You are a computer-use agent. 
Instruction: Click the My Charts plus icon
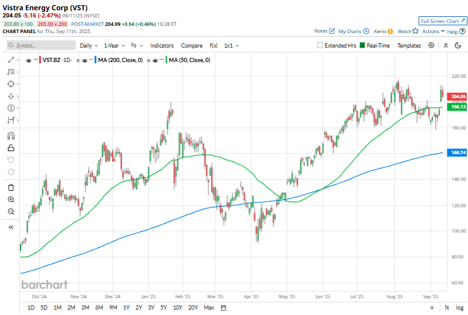(x=366, y=31)
